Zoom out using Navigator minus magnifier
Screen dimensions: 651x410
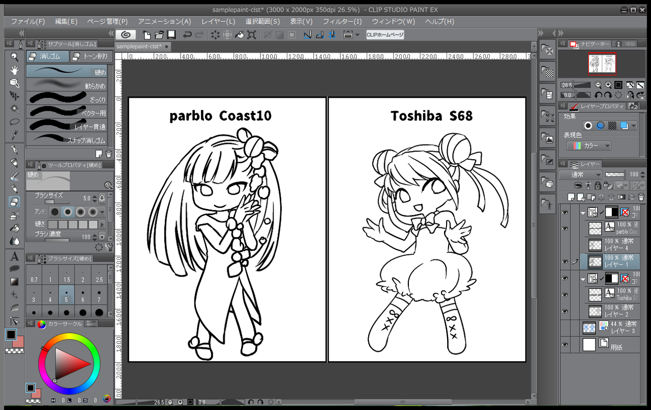tap(598, 85)
